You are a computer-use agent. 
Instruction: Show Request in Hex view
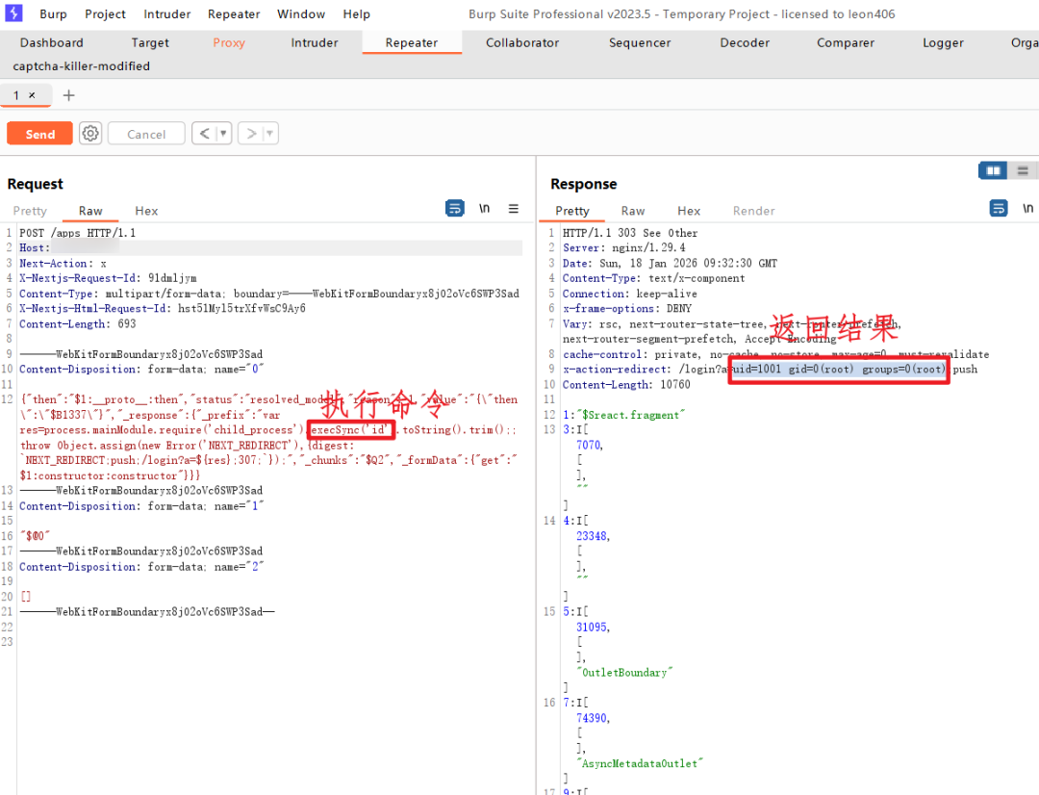tap(146, 211)
